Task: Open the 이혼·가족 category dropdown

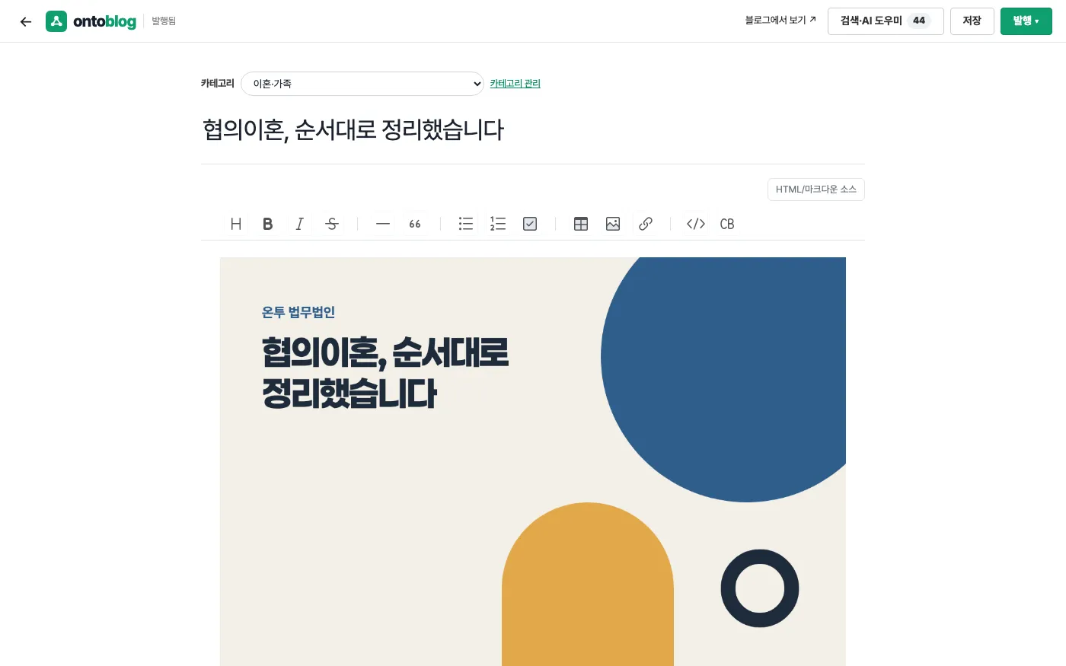Action: click(x=362, y=84)
